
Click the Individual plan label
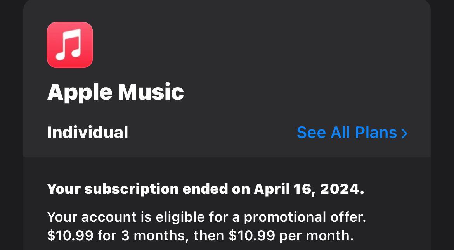click(x=87, y=133)
